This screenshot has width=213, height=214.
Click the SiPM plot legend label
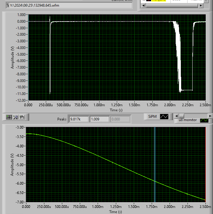[x=152, y=117]
